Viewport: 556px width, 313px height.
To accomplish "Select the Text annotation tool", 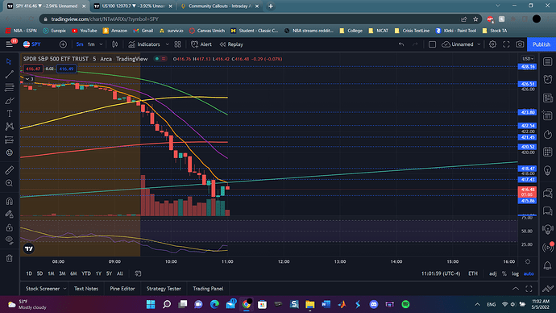I will click(10, 114).
